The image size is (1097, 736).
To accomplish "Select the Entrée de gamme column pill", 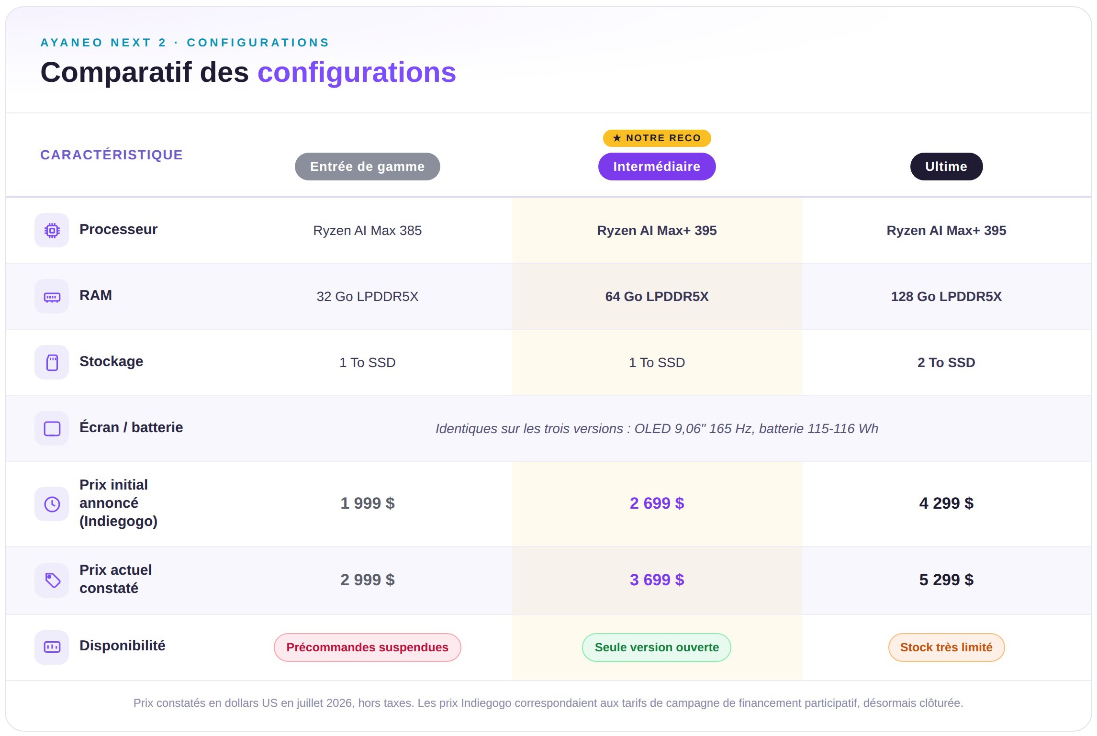I will point(367,167).
